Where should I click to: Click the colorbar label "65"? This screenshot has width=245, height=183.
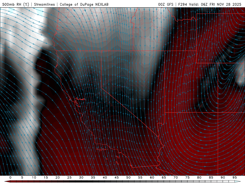pos(164,178)
